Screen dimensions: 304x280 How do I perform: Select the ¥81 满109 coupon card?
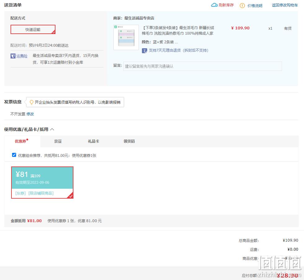[42, 183]
